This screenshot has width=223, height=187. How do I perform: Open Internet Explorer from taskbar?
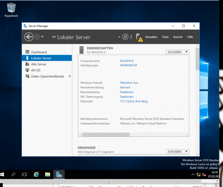coord(36,175)
